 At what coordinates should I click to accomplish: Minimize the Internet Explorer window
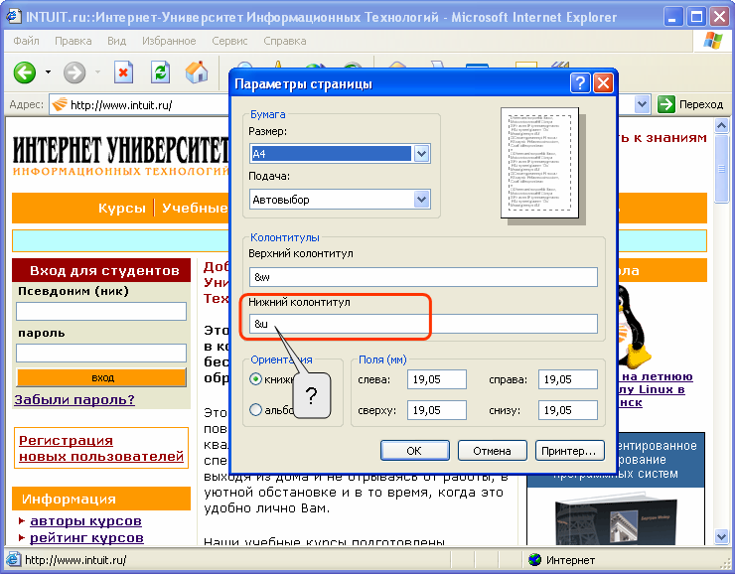click(673, 18)
